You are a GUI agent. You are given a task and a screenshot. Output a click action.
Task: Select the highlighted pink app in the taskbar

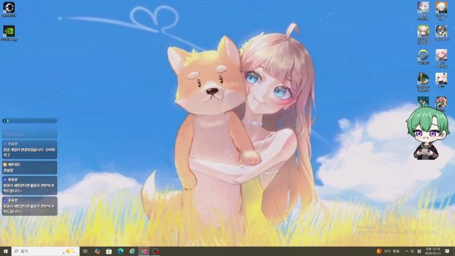click(144, 251)
